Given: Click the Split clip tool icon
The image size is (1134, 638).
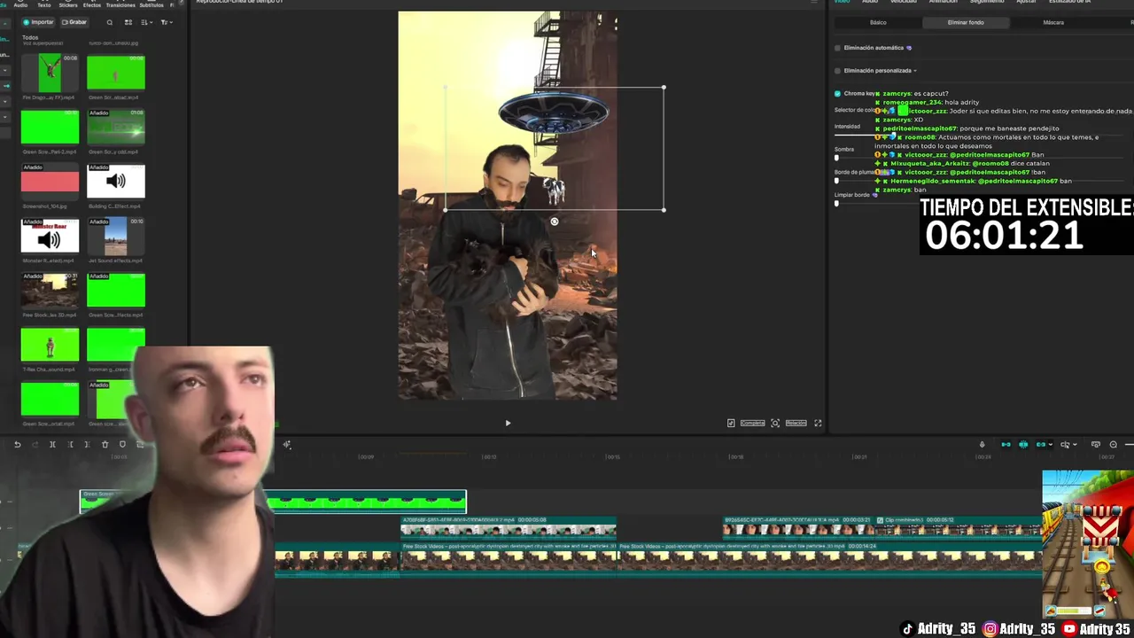Looking at the screenshot, I should (x=52, y=445).
